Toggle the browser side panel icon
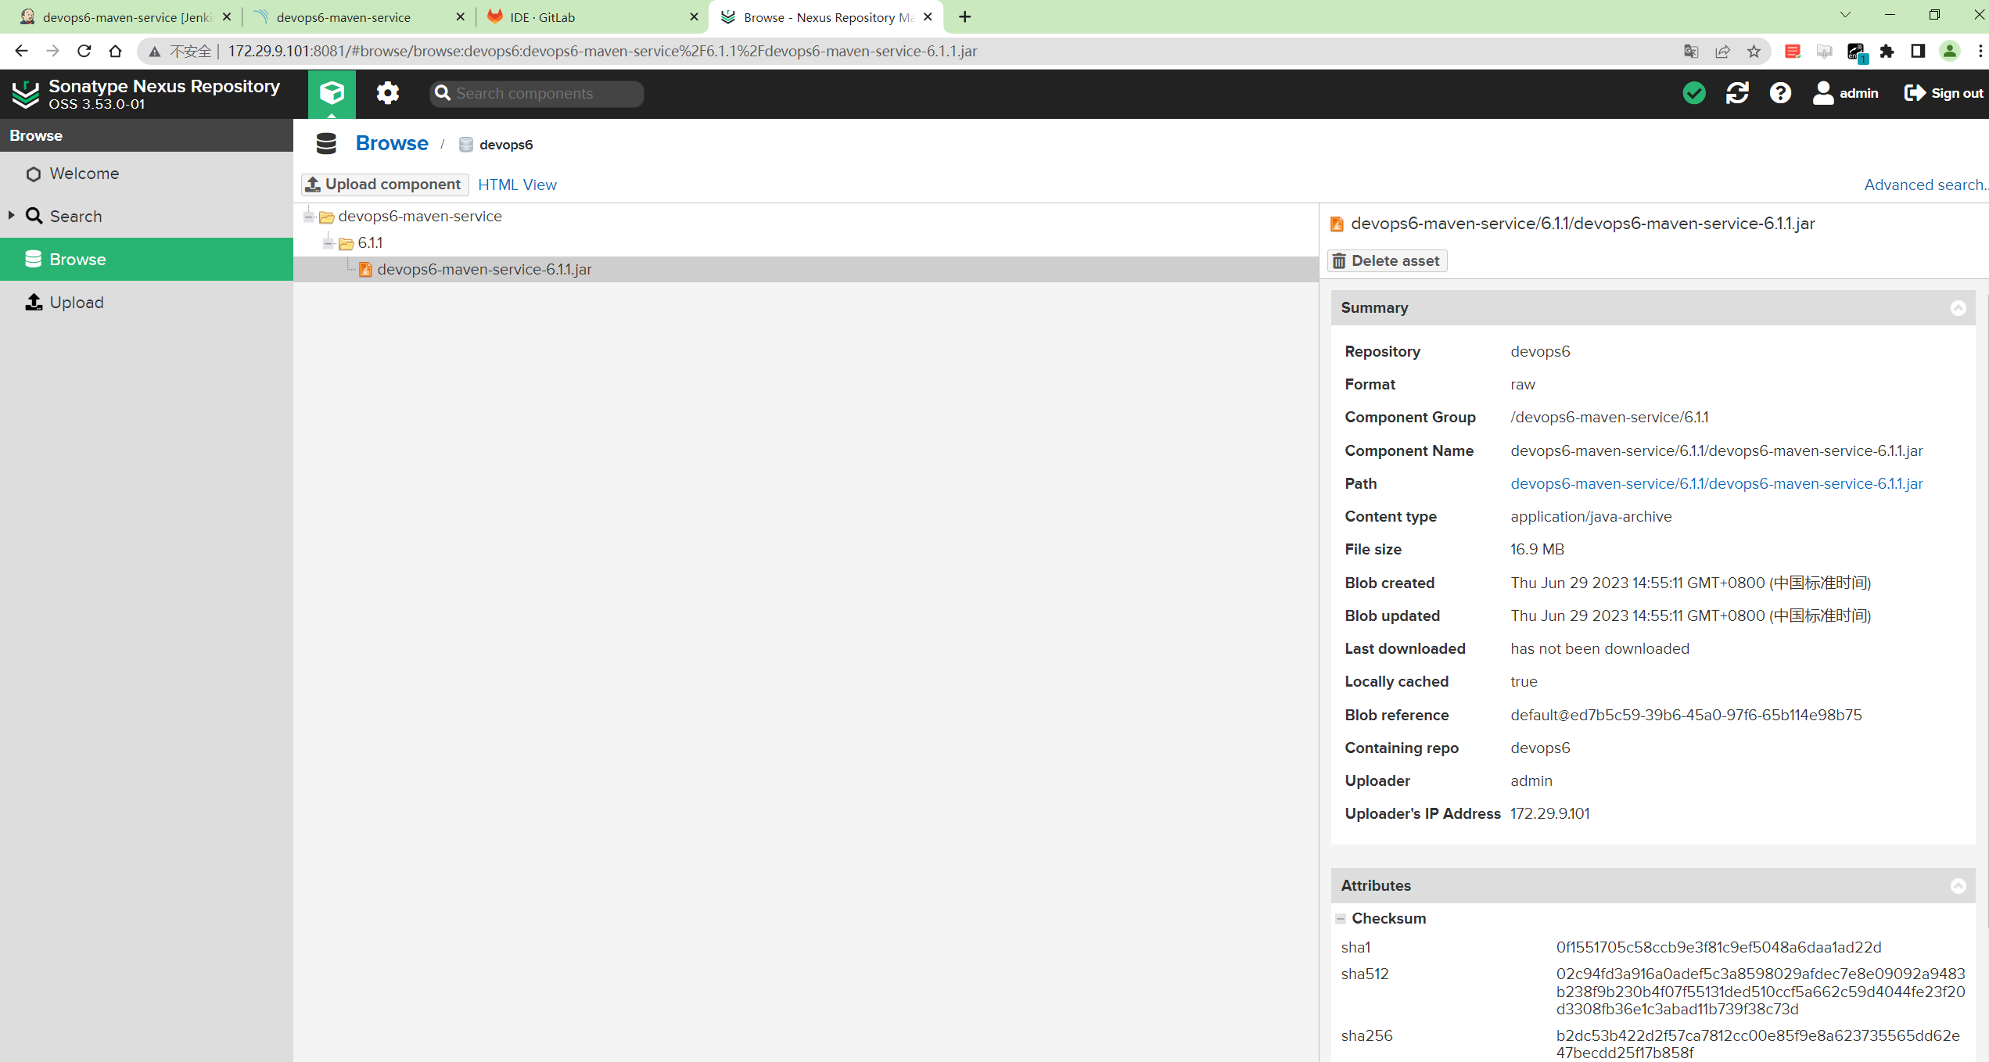This screenshot has width=1989, height=1062. point(1918,51)
